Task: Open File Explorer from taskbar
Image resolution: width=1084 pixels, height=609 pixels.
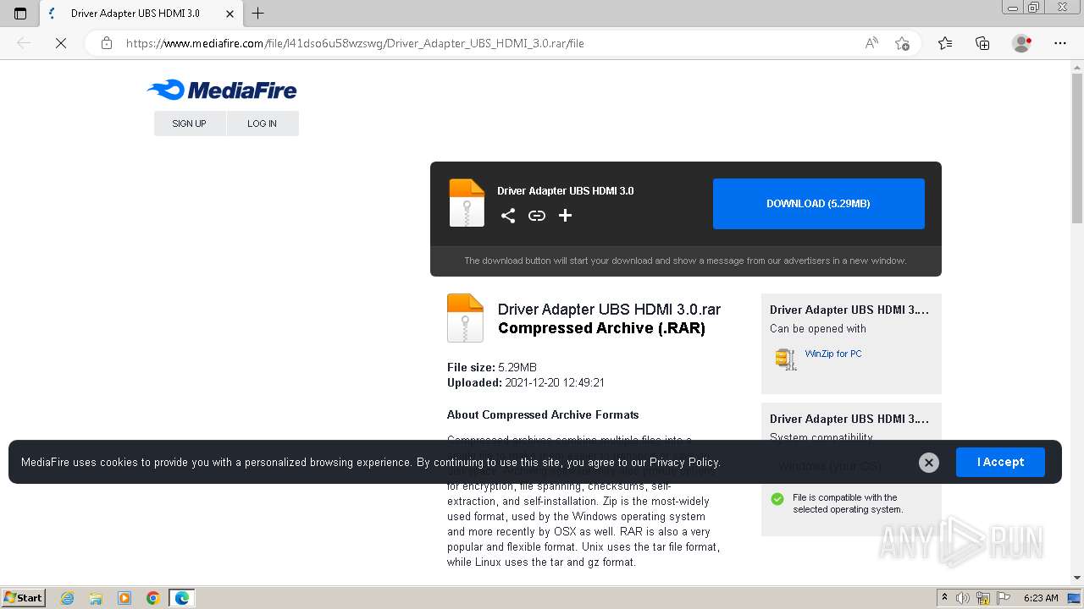Action: coord(96,598)
